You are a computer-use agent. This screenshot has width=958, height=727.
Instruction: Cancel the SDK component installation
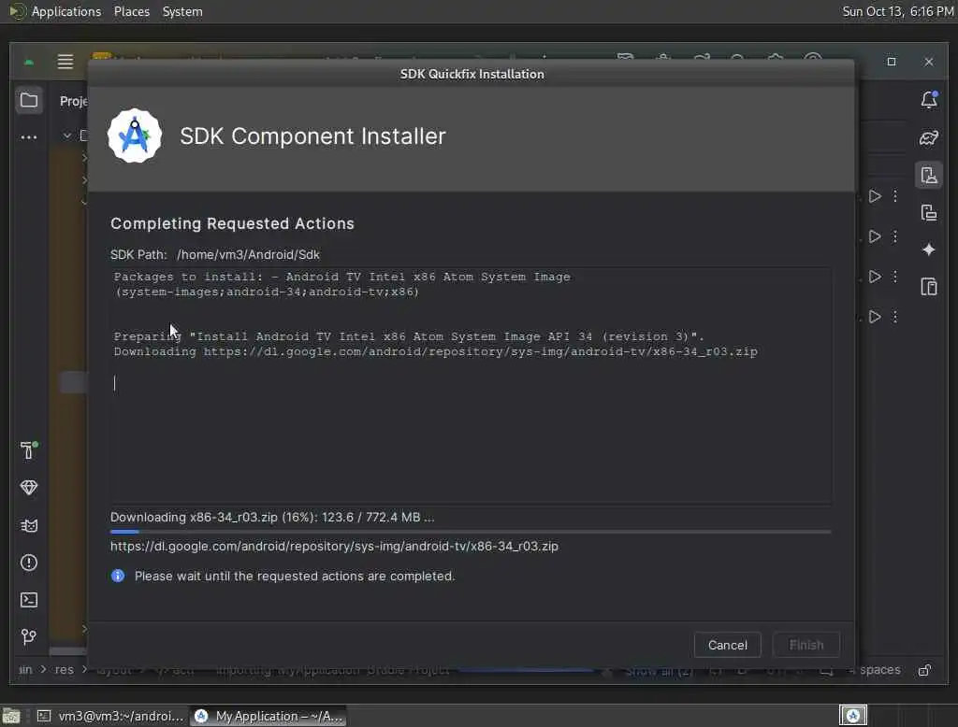click(x=727, y=645)
